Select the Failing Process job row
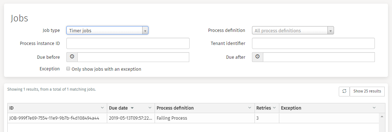Screen dimensions: 392x132 point(193,118)
